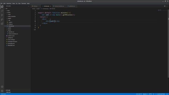This screenshot has height=95, width=169.
Task: Collapse the next folder
Action: [x=8, y=11]
